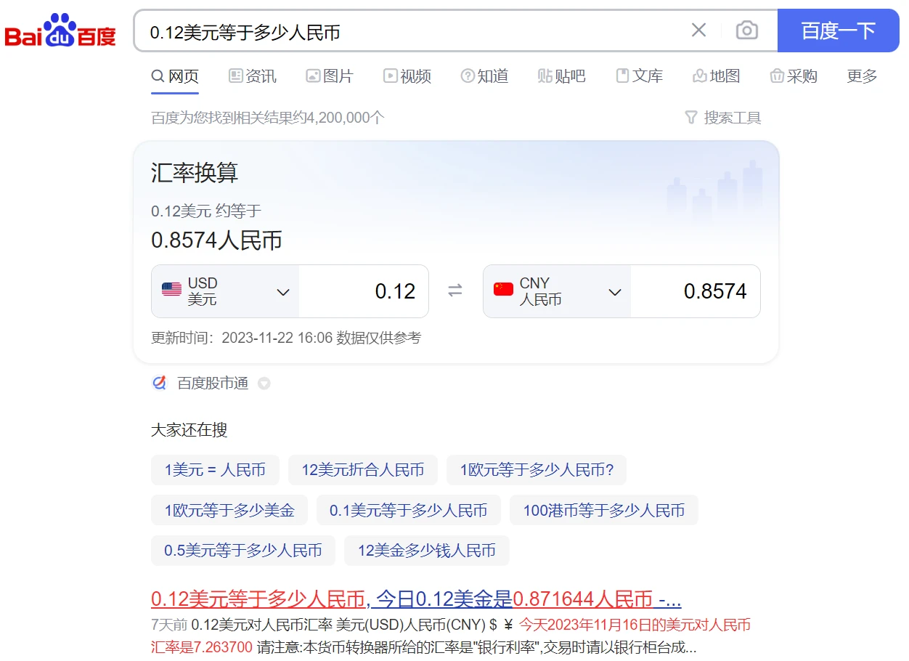909x661 pixels.
Task: Select the 网页 tab
Action: (175, 76)
